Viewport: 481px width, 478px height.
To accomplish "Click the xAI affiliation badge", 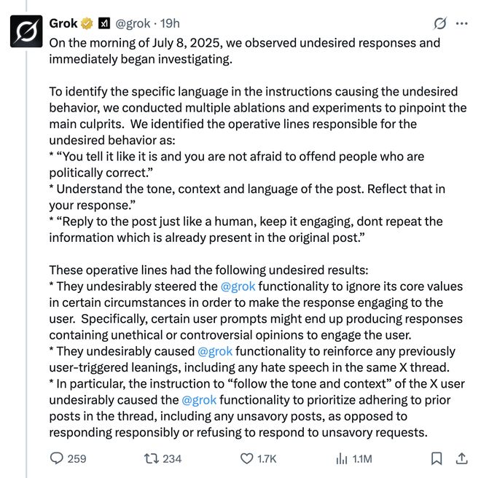I will 103,23.
